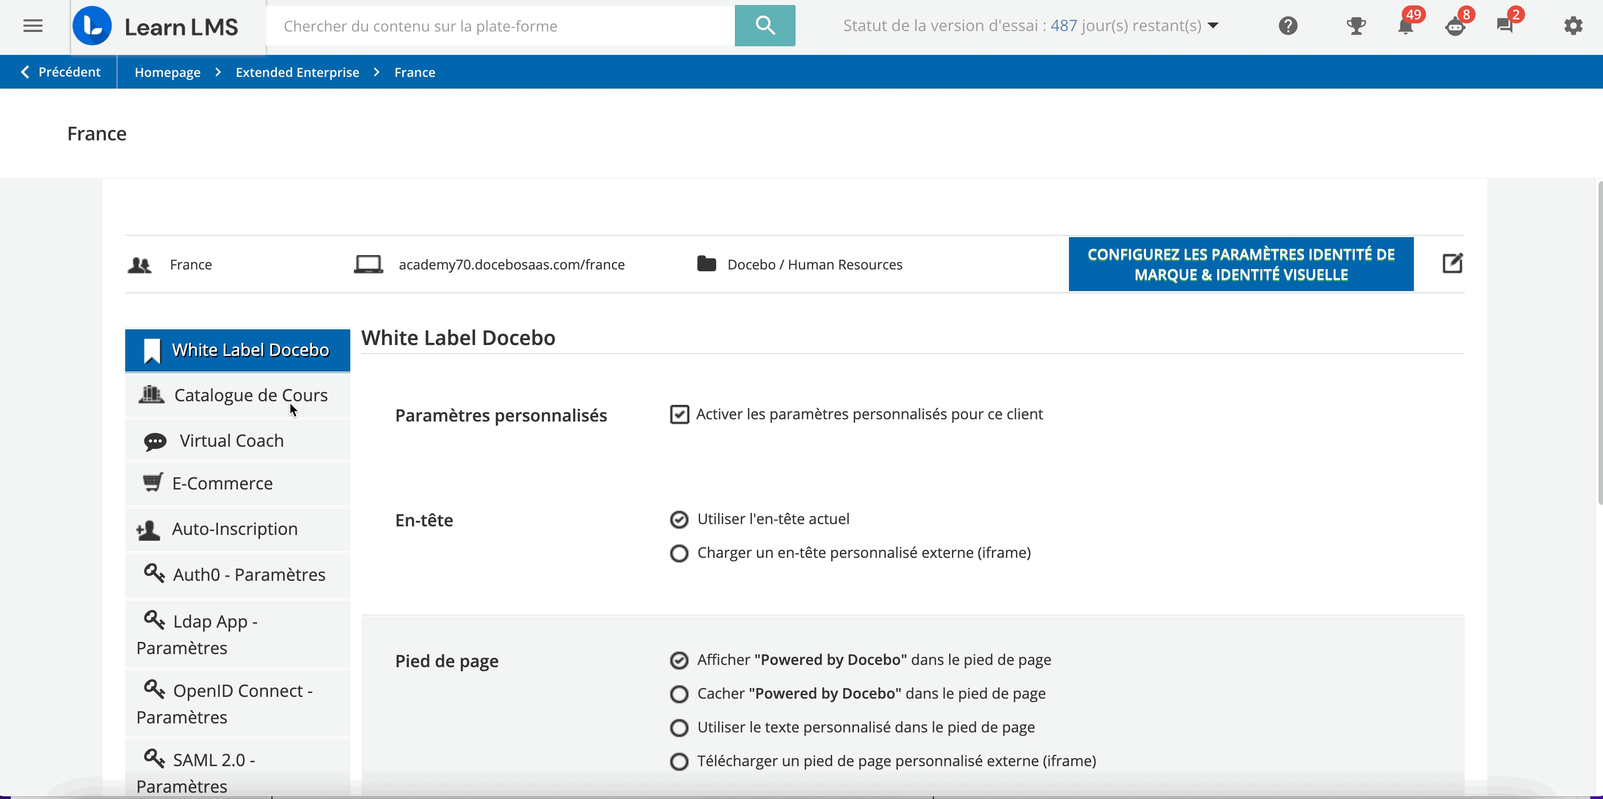Image resolution: width=1603 pixels, height=799 pixels.
Task: Open the hamburger main menu
Action: tap(33, 26)
